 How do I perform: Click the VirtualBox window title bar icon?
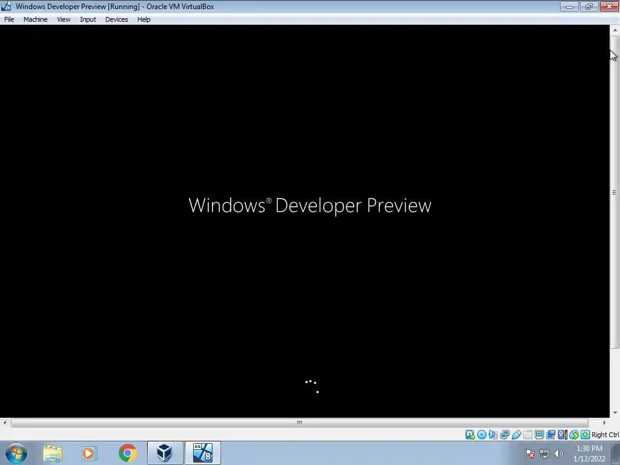click(6, 6)
